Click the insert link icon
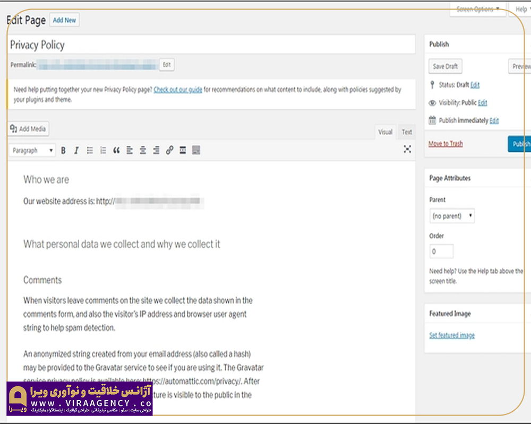The height and width of the screenshot is (424, 531). (169, 151)
